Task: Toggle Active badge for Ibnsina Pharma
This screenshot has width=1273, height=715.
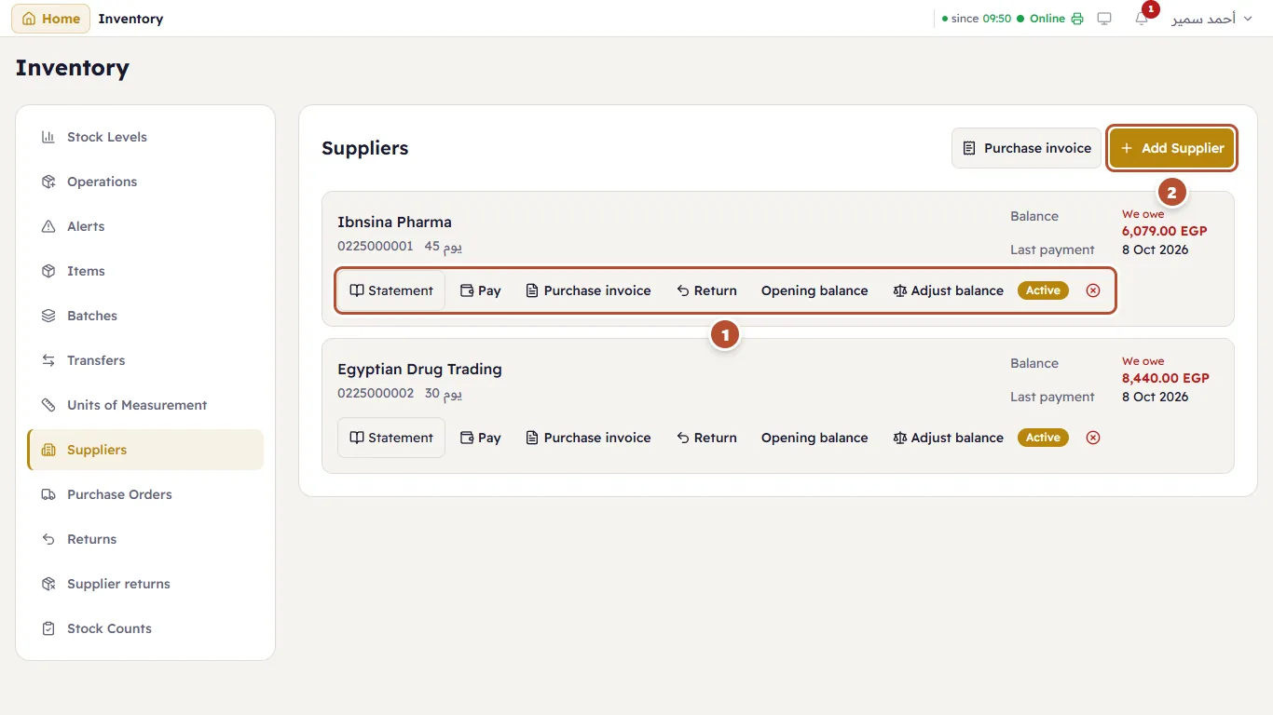Action: [x=1043, y=290]
